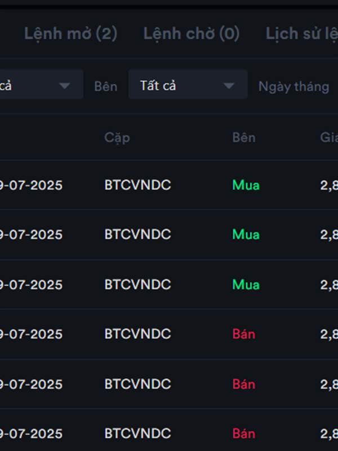338x451 pixels.
Task: Select BTCVNDC pair in the third row
Action: (x=137, y=284)
